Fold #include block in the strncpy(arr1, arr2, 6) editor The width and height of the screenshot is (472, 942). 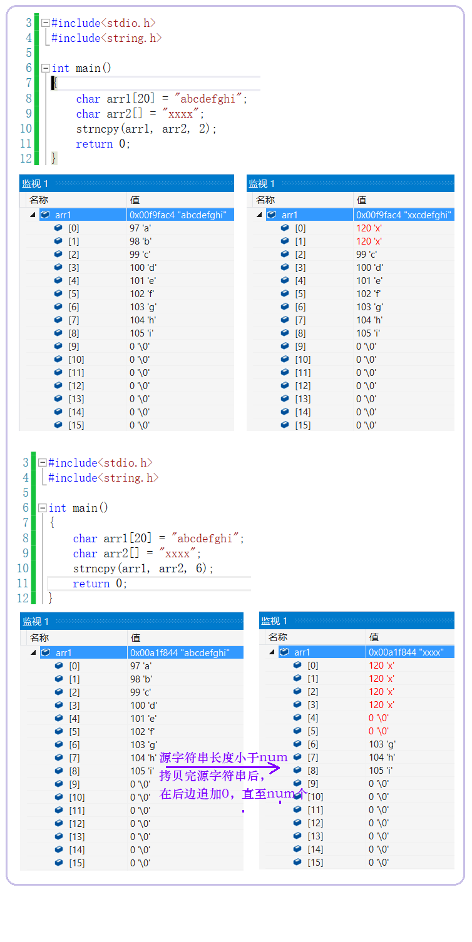pyautogui.click(x=42, y=463)
